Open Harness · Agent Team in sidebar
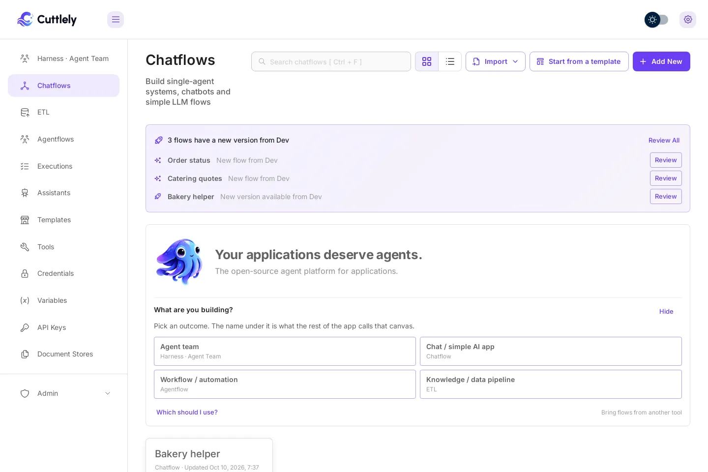 [x=64, y=59]
